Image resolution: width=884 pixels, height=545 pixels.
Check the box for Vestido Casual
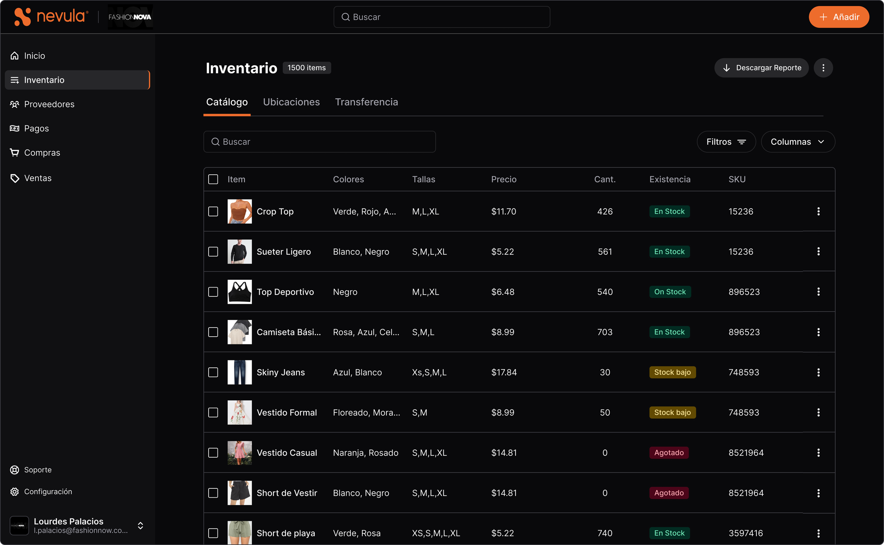pyautogui.click(x=213, y=452)
